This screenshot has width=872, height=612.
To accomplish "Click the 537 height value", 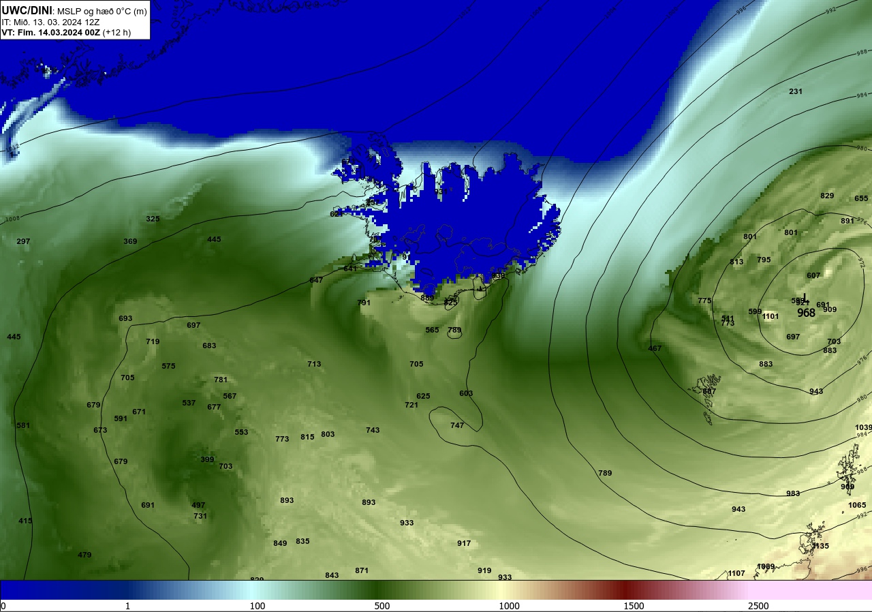I will coord(189,403).
